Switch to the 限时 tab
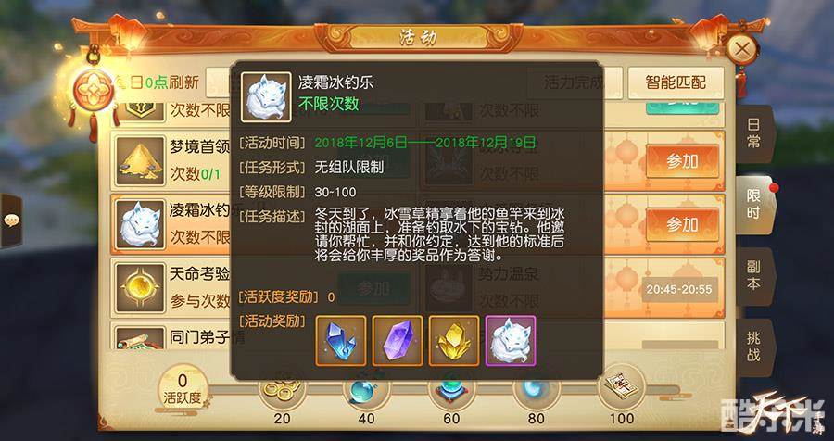 tap(753, 204)
